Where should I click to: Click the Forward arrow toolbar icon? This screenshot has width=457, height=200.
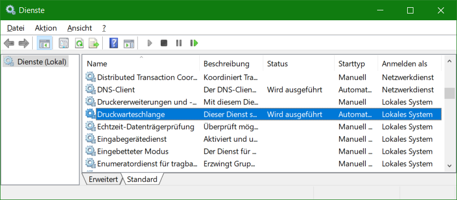pyautogui.click(x=24, y=44)
